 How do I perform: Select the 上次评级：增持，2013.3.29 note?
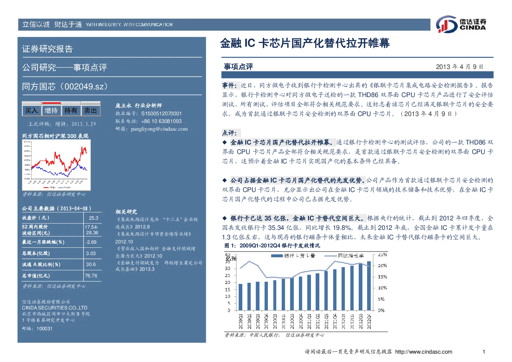point(62,124)
